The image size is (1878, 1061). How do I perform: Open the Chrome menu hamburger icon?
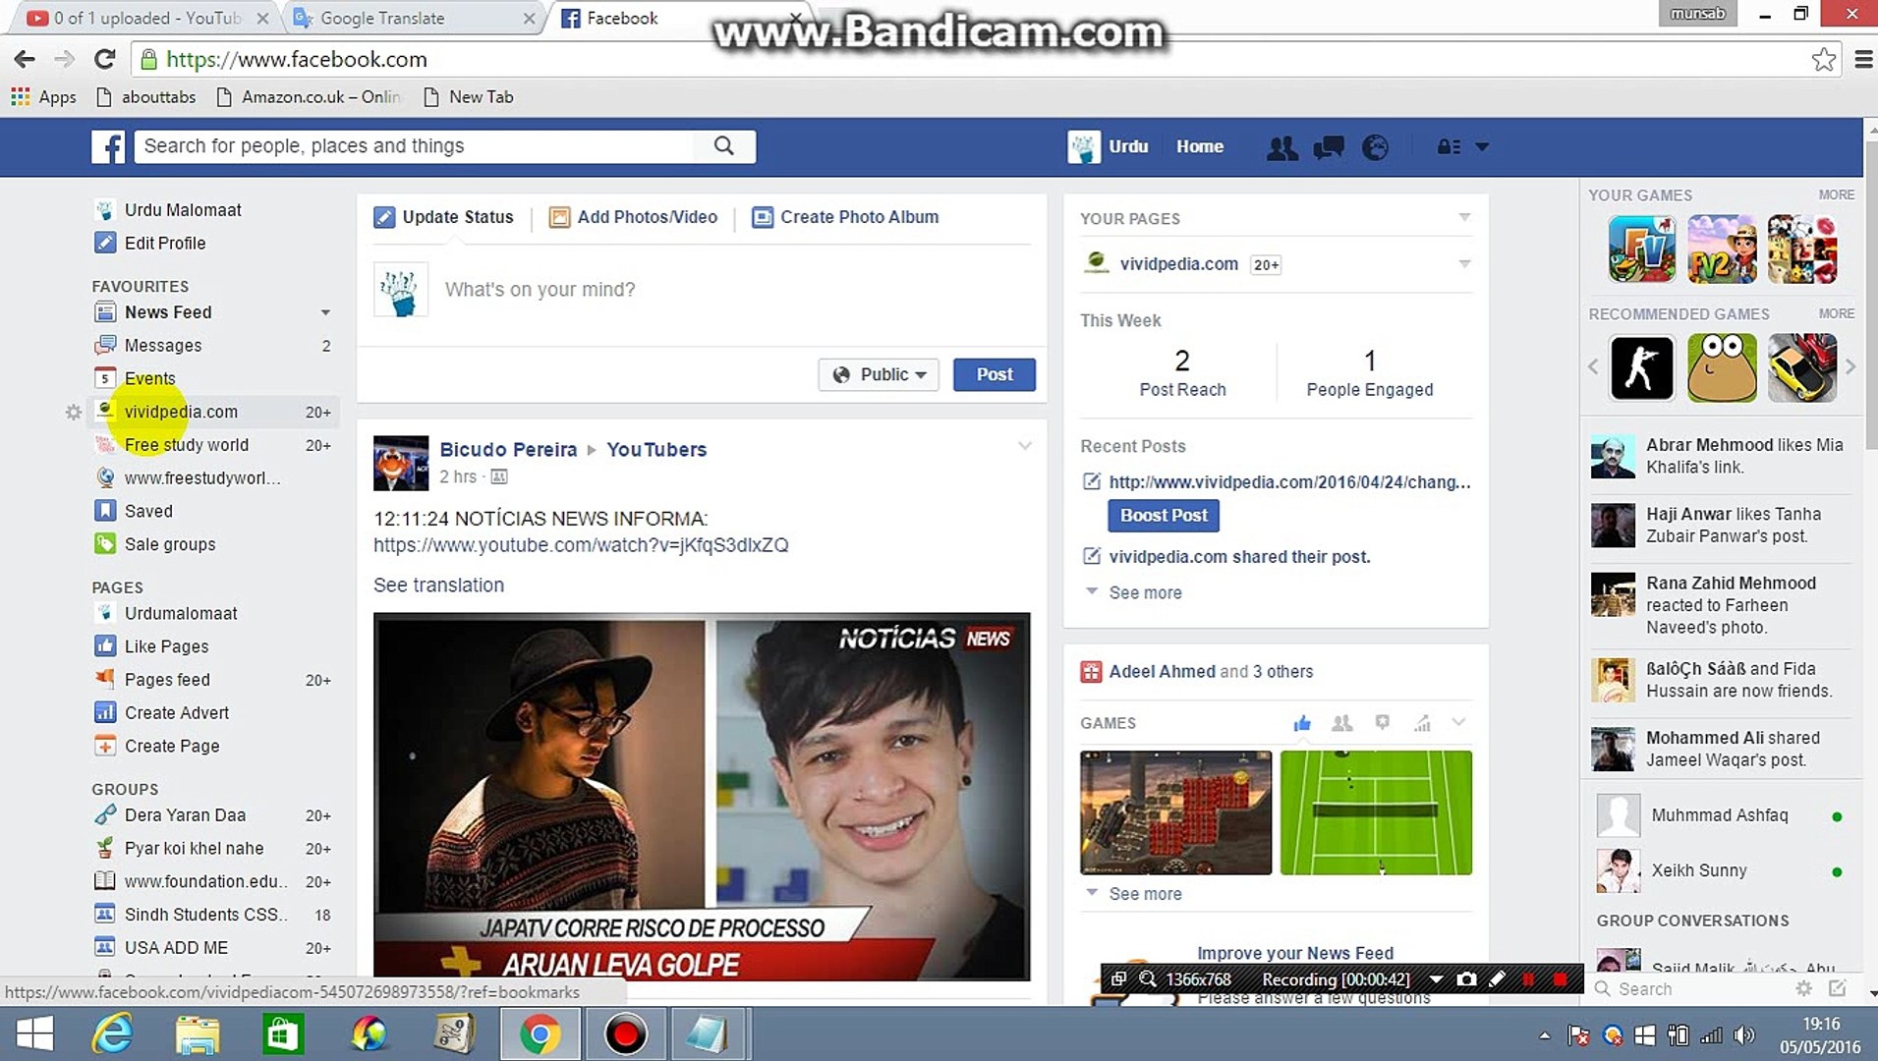click(1862, 60)
